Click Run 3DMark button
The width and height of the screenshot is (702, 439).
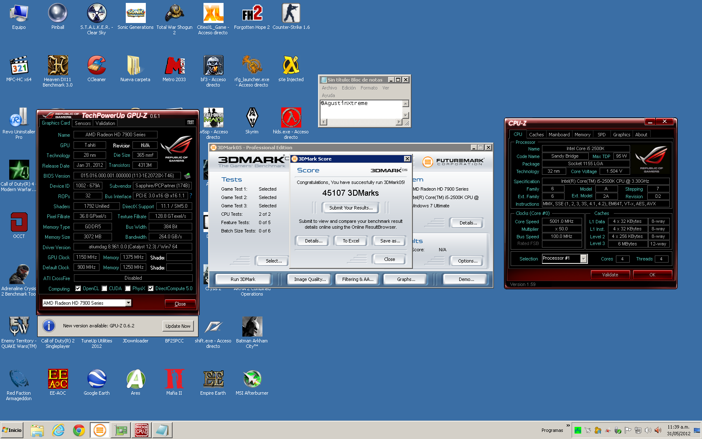pos(243,279)
